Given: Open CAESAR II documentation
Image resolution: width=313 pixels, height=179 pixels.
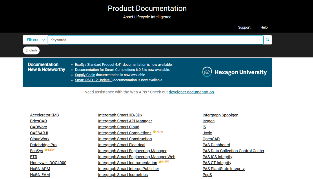Looking at the screenshot, I should [x=39, y=133].
